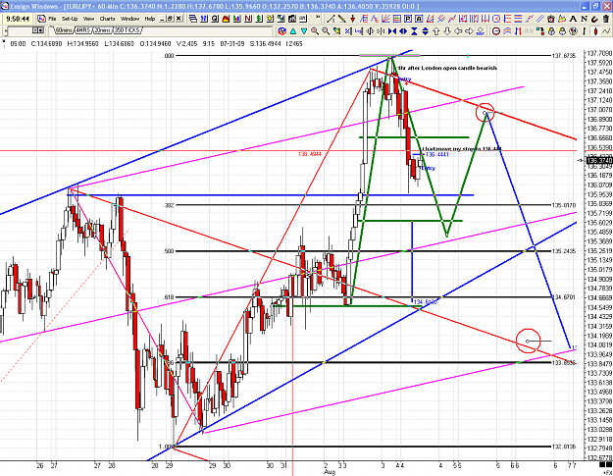
Task: Open the File menu
Action: pyautogui.click(x=52, y=19)
